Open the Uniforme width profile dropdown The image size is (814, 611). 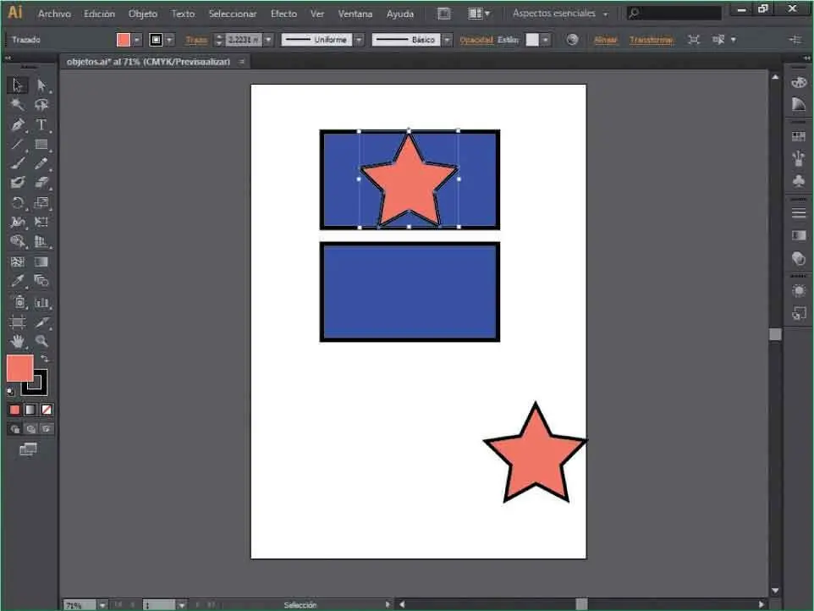(x=359, y=40)
